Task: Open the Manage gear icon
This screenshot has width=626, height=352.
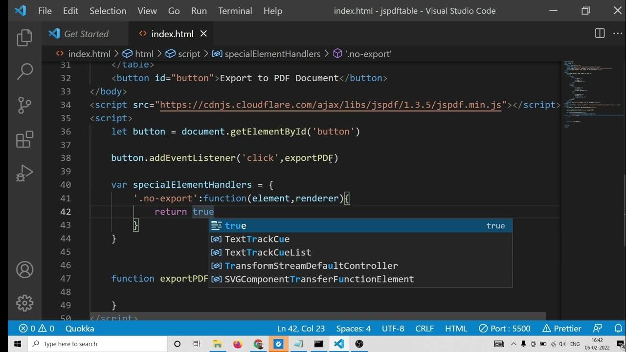Action: click(x=24, y=303)
